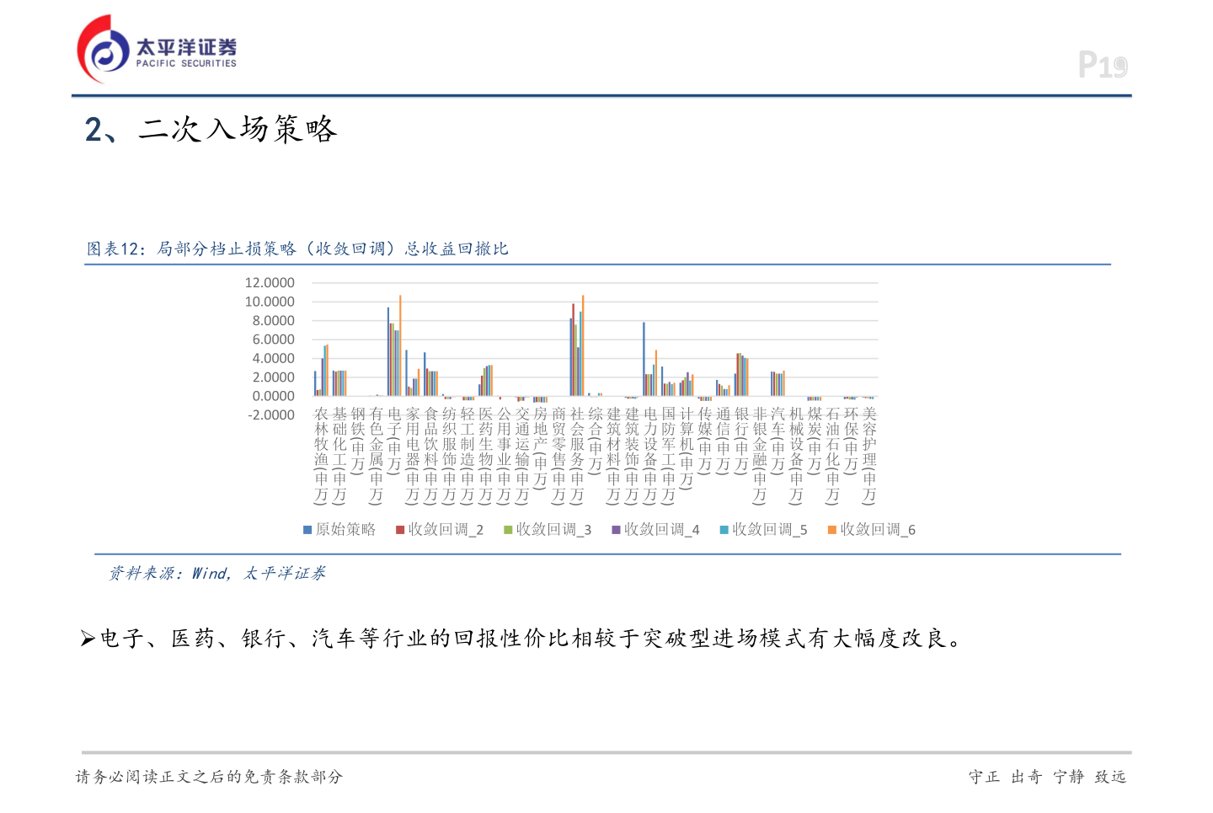Image resolution: width=1213 pixels, height=813 pixels.
Task: Select the 原始策略 legend label
Action: (x=345, y=529)
